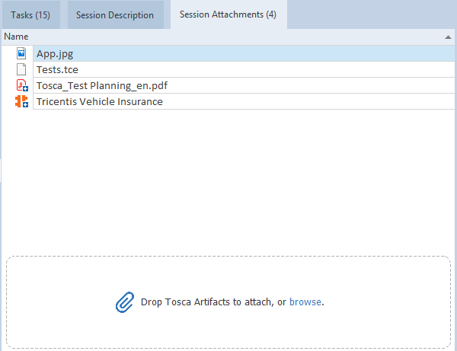This screenshot has width=457, height=351.
Task: Click the blank right end of the Tests.tce row
Action: [381, 70]
